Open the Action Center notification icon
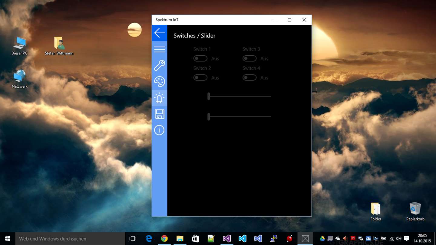This screenshot has width=436, height=245. [x=407, y=239]
